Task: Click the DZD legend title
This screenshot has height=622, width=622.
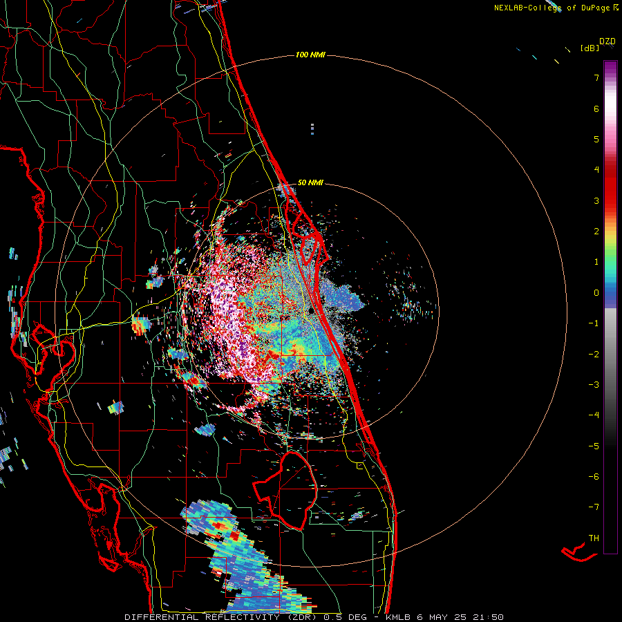Action: (607, 41)
